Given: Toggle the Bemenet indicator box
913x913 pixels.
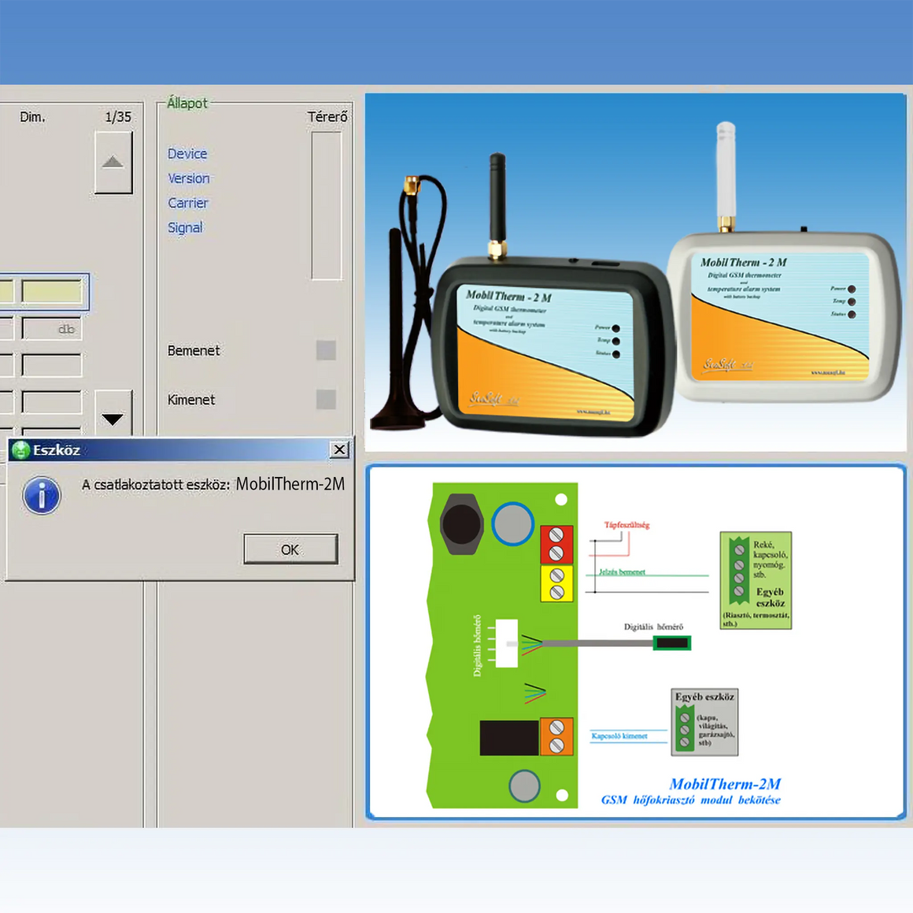Looking at the screenshot, I should point(326,350).
